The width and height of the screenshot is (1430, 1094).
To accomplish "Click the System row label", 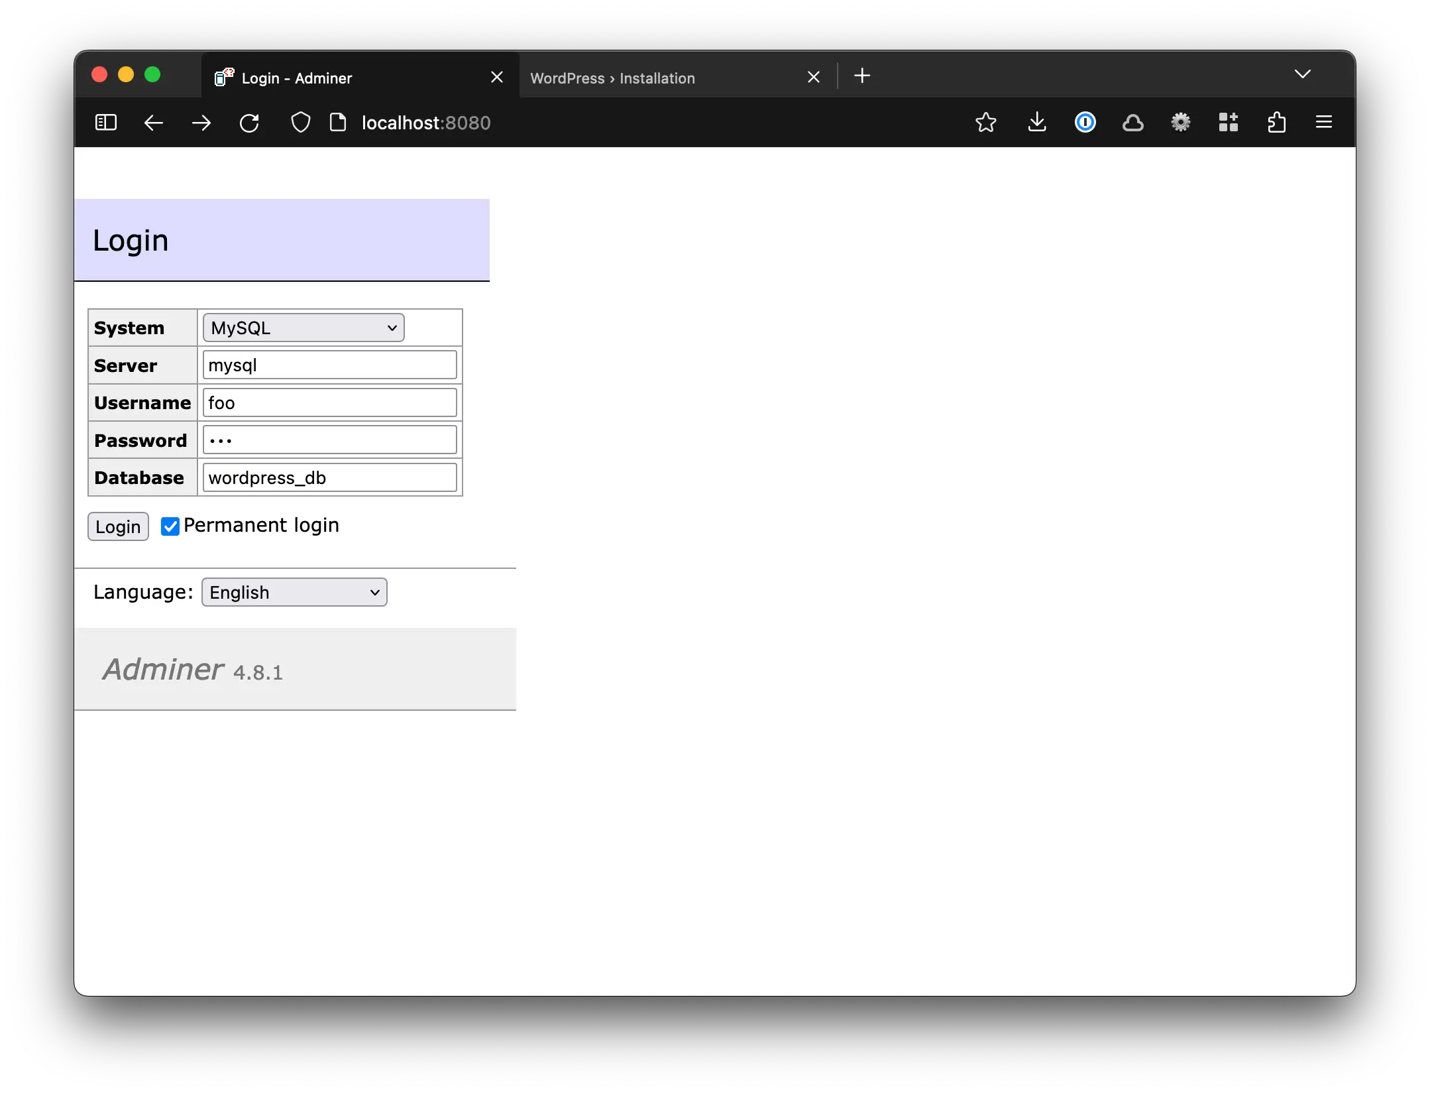I will pos(129,328).
